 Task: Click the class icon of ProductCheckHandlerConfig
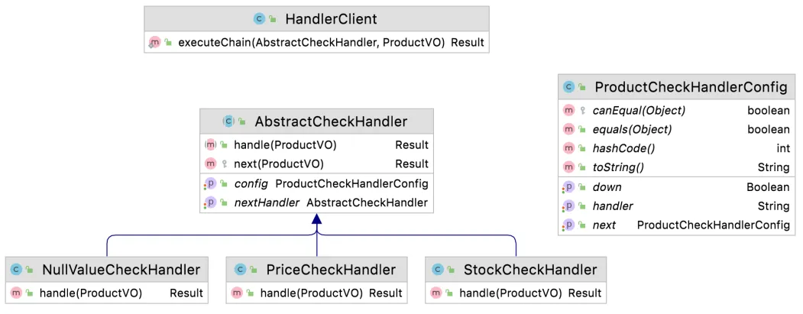coord(568,87)
